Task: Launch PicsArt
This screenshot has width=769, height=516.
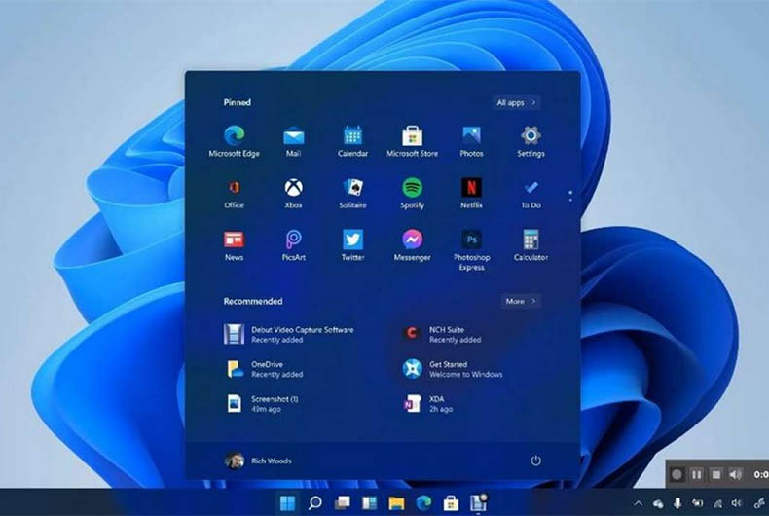Action: pyautogui.click(x=293, y=245)
